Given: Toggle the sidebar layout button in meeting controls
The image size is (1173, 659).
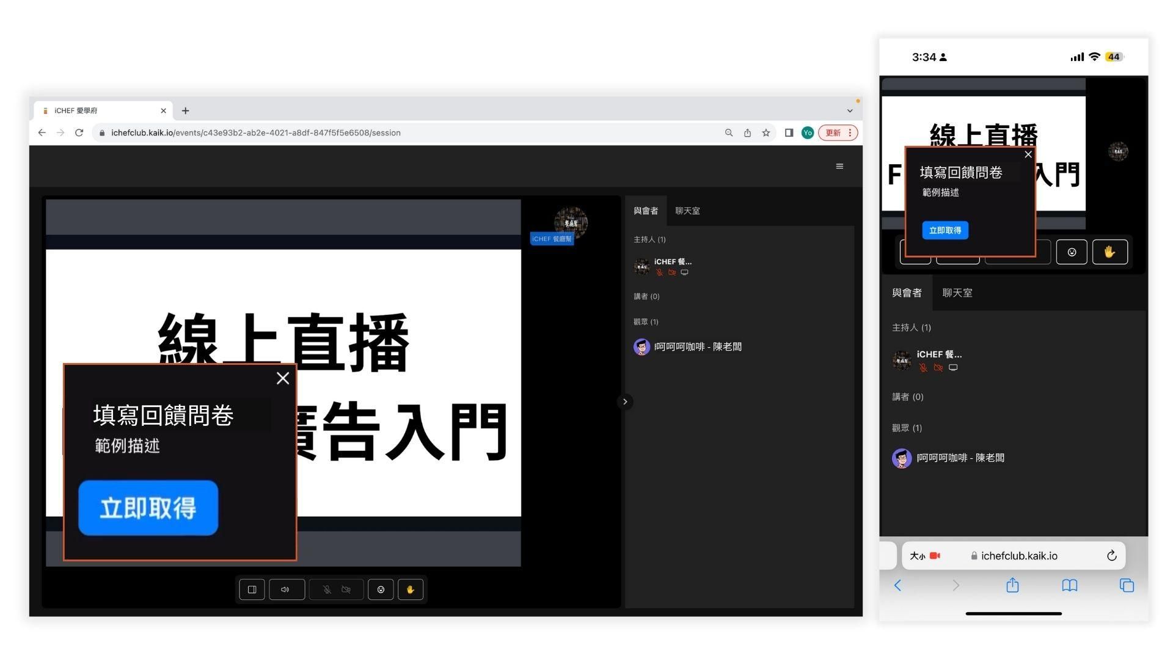Looking at the screenshot, I should pos(252,589).
